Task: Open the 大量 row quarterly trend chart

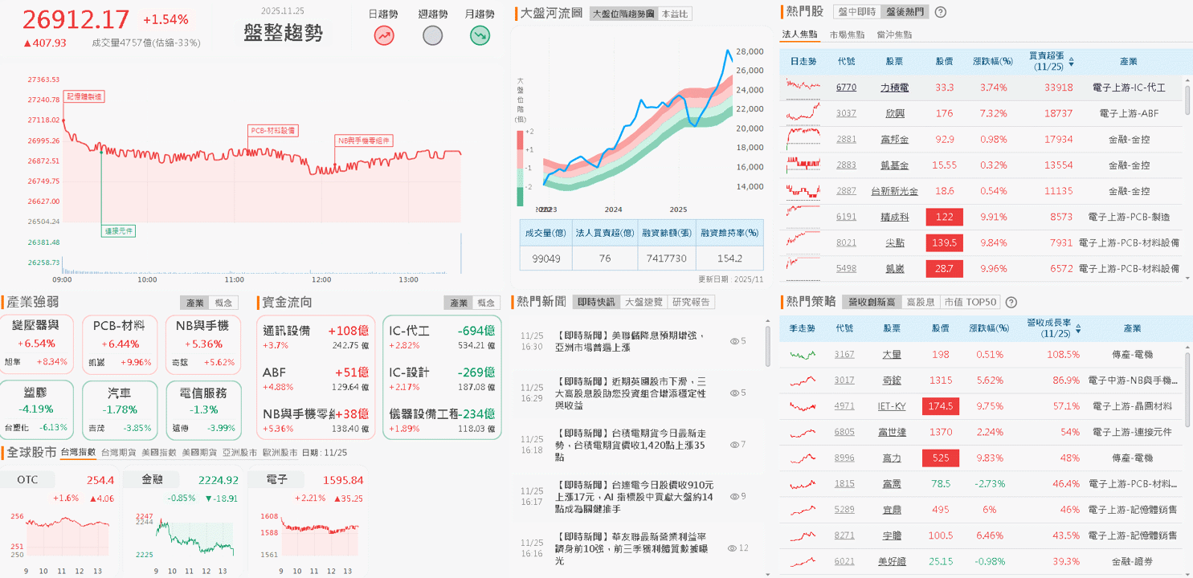Action: (803, 354)
